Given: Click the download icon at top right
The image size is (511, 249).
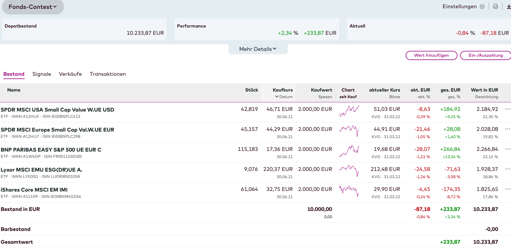Looking at the screenshot, I should pos(508,7).
